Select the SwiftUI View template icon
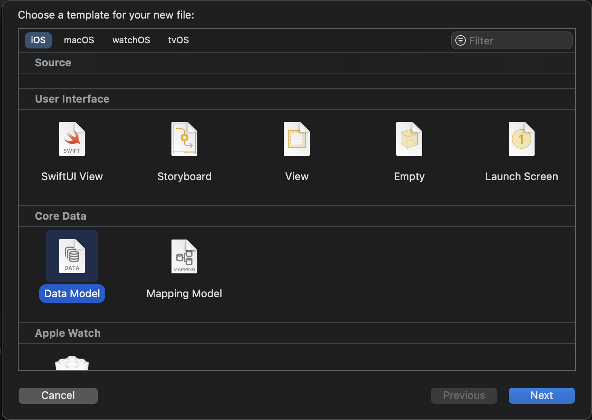Screen dimensions: 592x420 click(72, 139)
